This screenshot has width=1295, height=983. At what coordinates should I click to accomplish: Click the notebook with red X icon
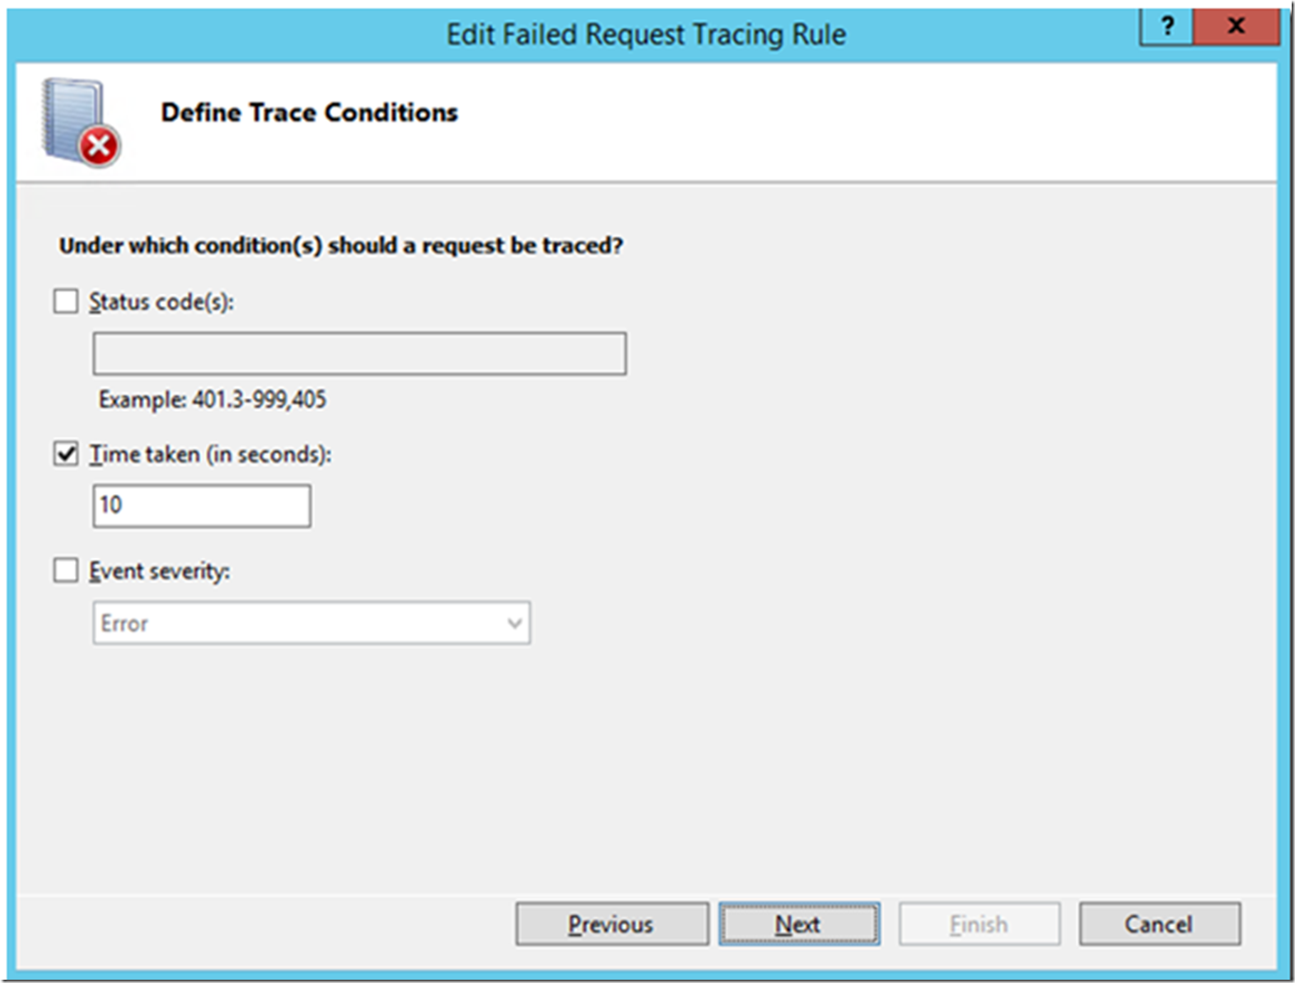(80, 122)
